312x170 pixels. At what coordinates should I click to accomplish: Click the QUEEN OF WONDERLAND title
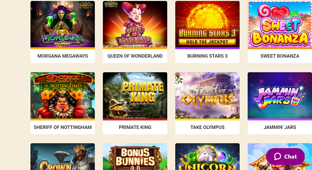pyautogui.click(x=135, y=56)
